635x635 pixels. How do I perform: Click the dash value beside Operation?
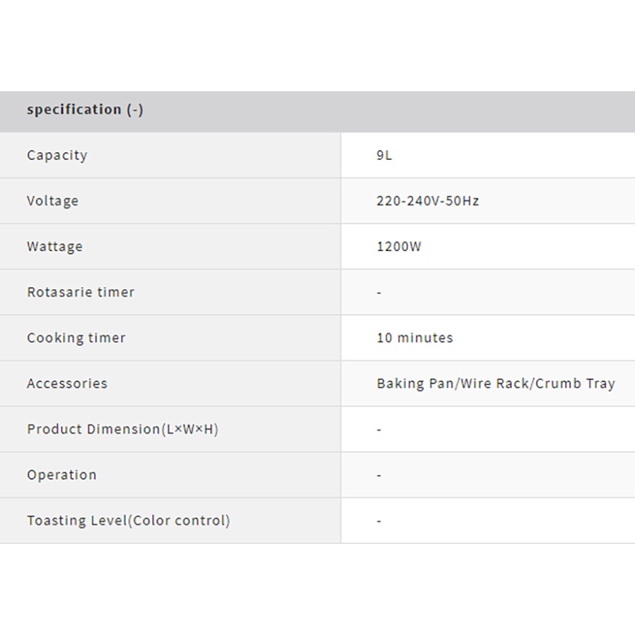point(379,475)
